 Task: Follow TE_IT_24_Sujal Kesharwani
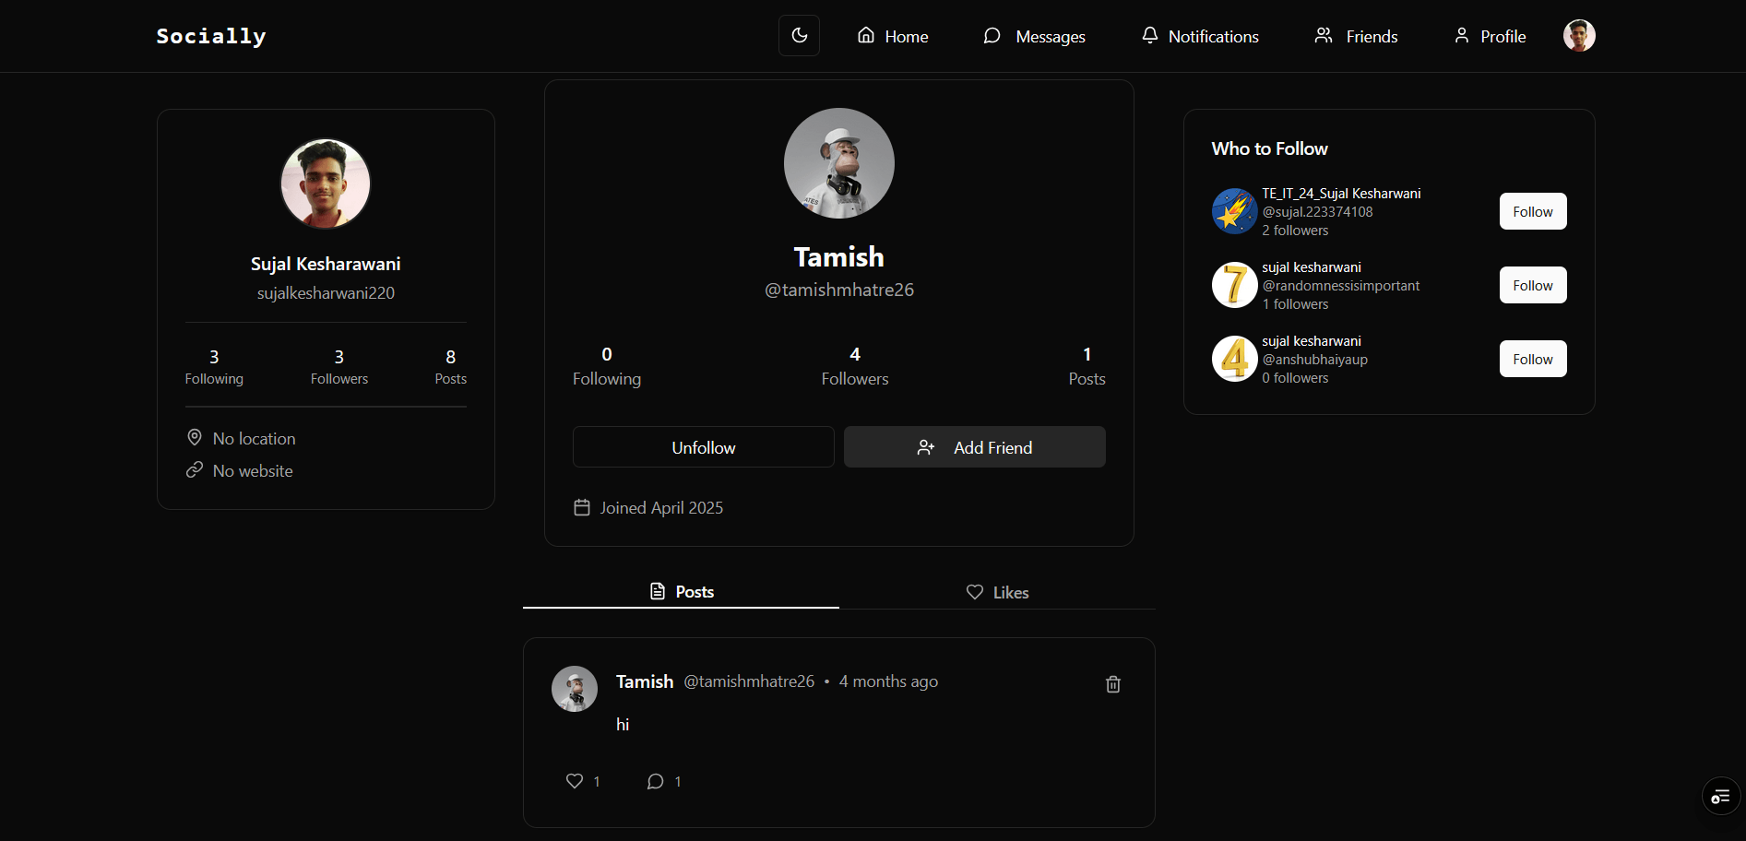click(1532, 211)
